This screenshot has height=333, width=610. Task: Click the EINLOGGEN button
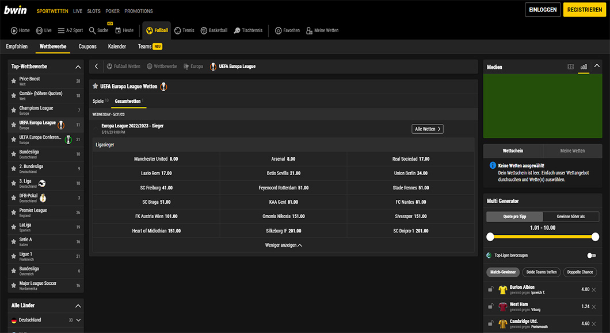pos(543,10)
